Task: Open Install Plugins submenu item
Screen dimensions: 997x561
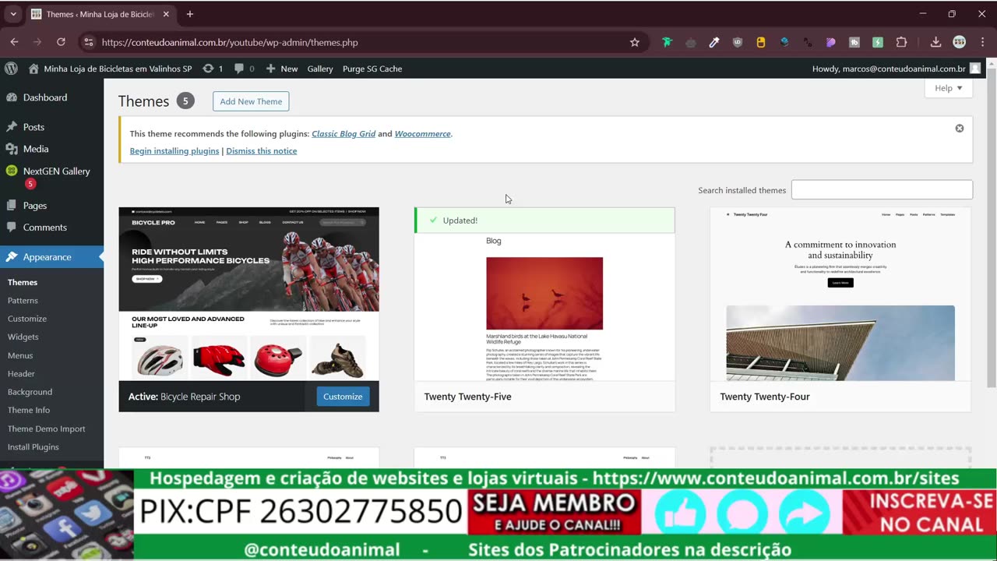Action: 33,447
